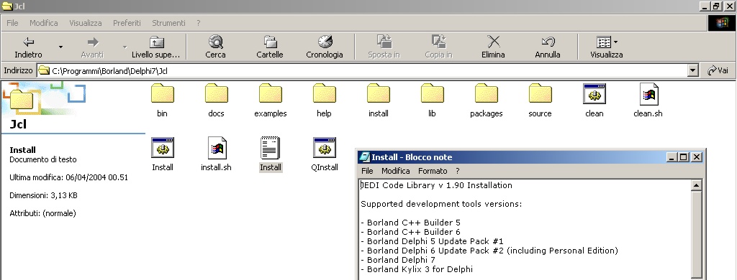Screen dimensions: 737x280
Task: Close the Install - Blocco note window
Action: tap(697, 157)
